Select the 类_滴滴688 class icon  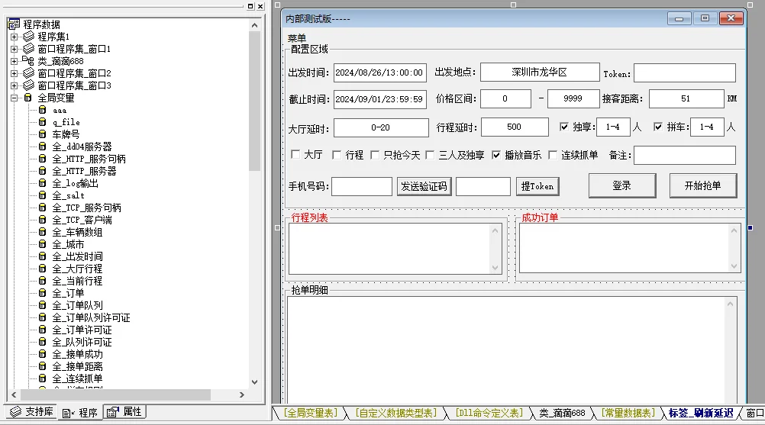click(28, 60)
